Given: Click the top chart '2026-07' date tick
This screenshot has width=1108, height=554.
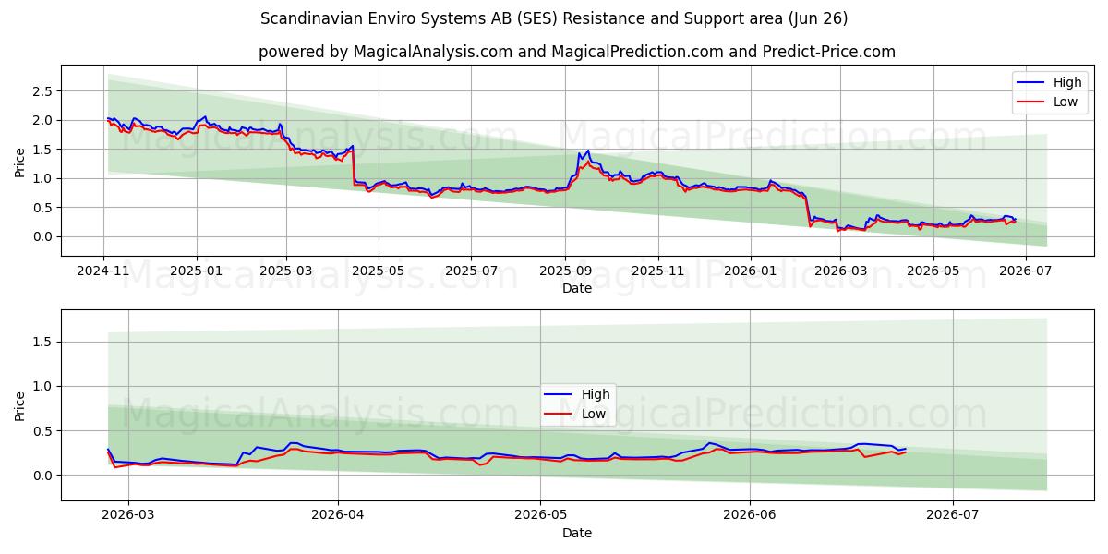Looking at the screenshot, I should (x=1025, y=272).
